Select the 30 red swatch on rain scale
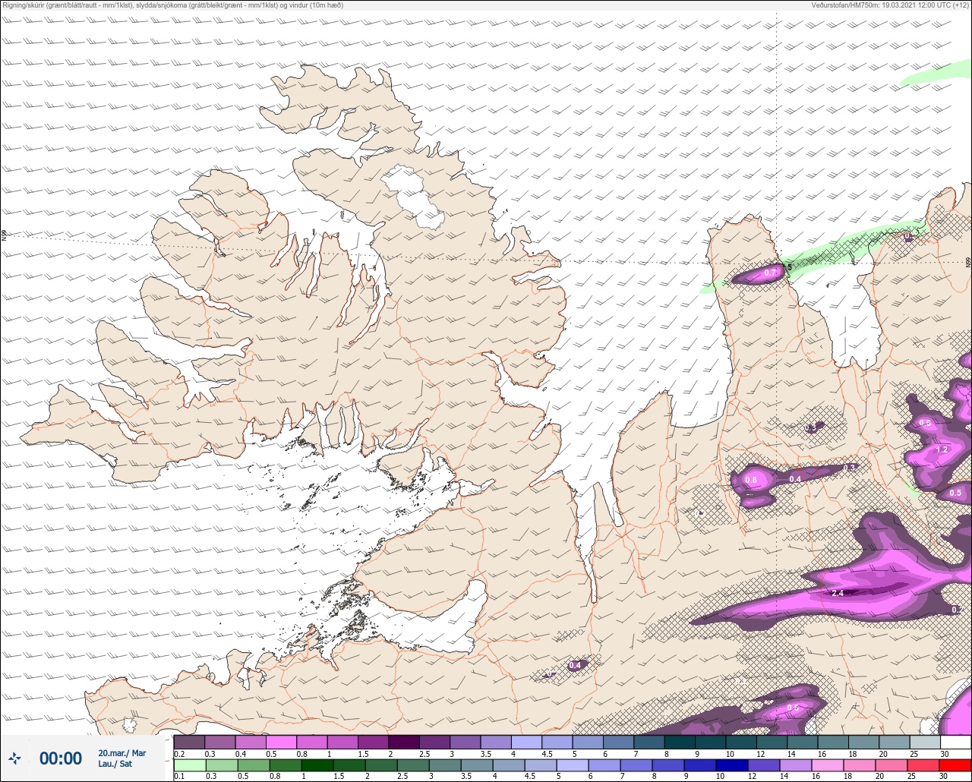Screen dimensions: 972x782 pyautogui.click(x=956, y=765)
